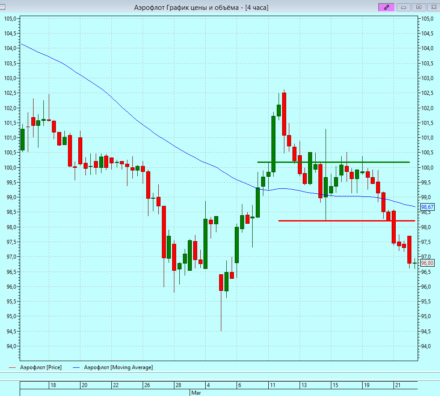Click the 102,5 value on left price axis
The height and width of the screenshot is (396, 440).
[10, 93]
